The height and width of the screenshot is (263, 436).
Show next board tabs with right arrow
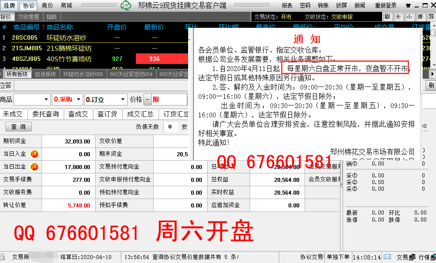point(432,74)
